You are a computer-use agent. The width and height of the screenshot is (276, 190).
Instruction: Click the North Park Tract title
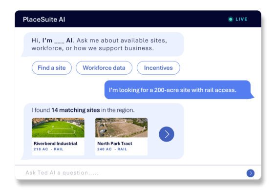pyautogui.click(x=115, y=144)
